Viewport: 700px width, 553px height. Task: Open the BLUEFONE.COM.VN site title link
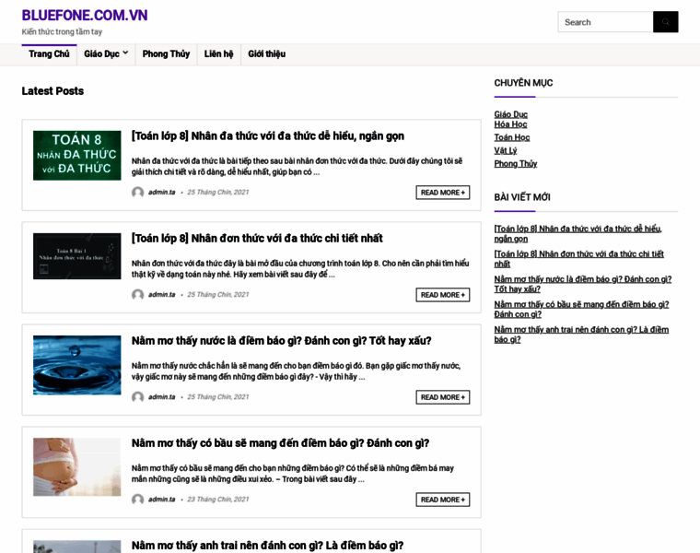click(x=85, y=15)
